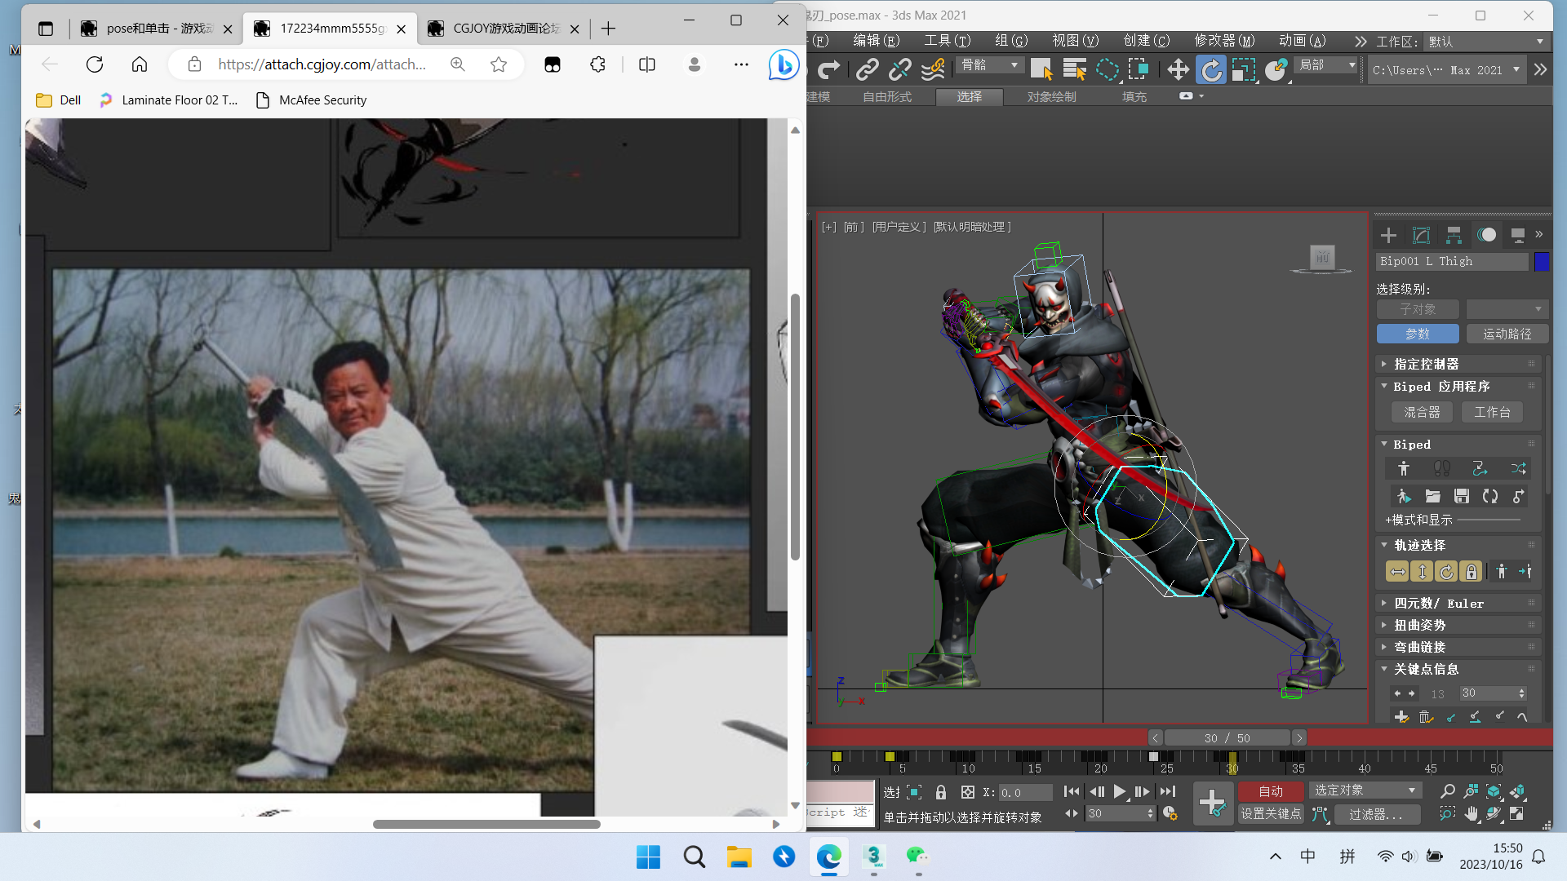Select the Link tool in 3ds Max

[867, 70]
